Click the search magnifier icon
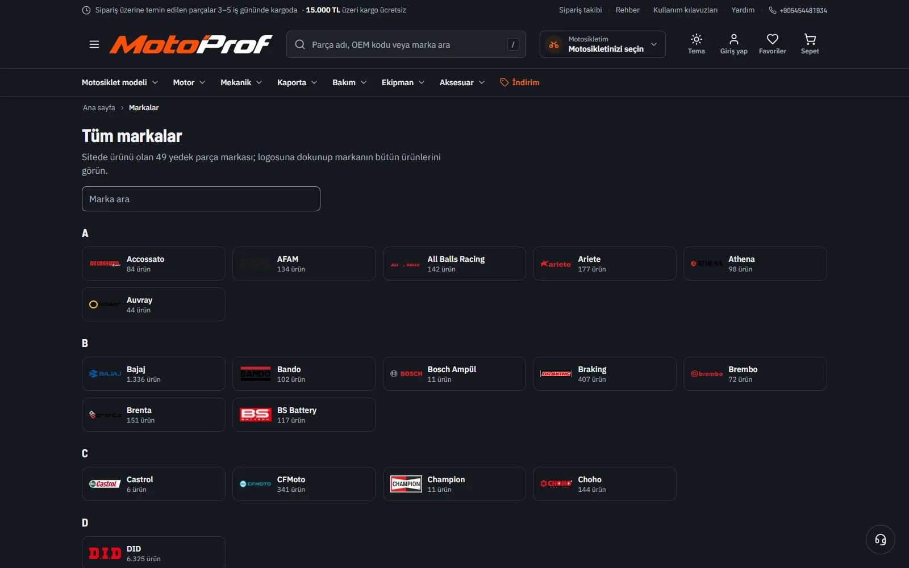 pos(300,44)
